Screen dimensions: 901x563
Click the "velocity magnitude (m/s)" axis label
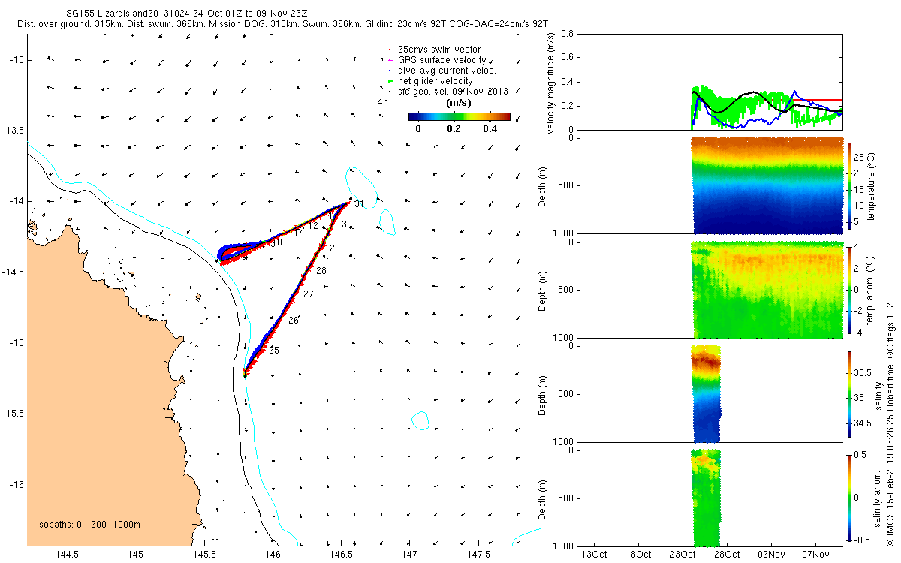pyautogui.click(x=550, y=83)
